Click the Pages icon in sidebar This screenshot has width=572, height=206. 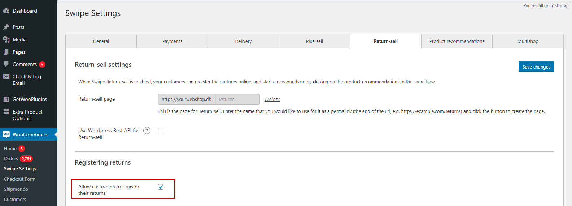click(x=6, y=52)
